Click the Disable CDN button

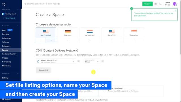point(43,70)
